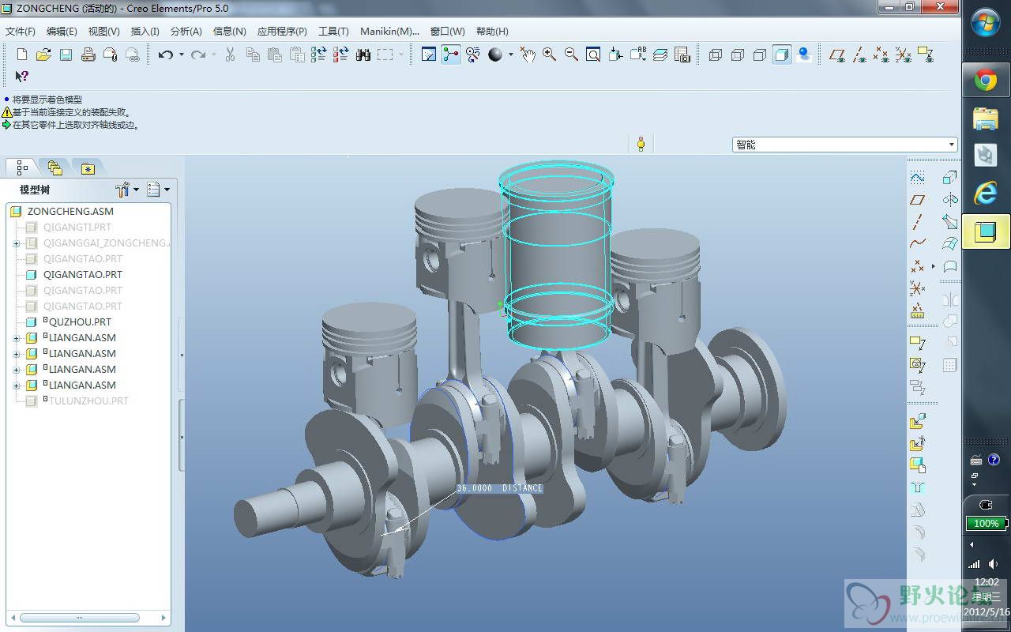Open the 文件(F) menu
1011x632 pixels.
pos(21,32)
